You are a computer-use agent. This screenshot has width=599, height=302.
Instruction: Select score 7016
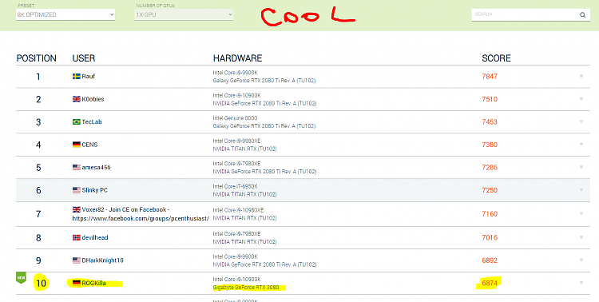[x=490, y=237]
